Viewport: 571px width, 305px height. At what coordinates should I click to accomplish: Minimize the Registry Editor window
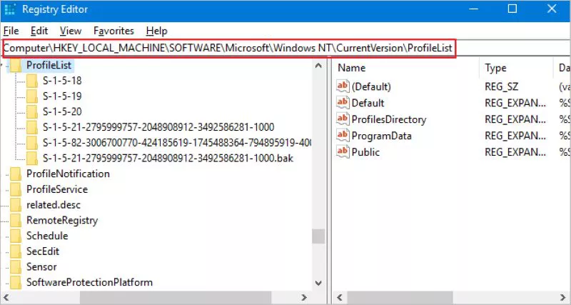click(x=473, y=9)
